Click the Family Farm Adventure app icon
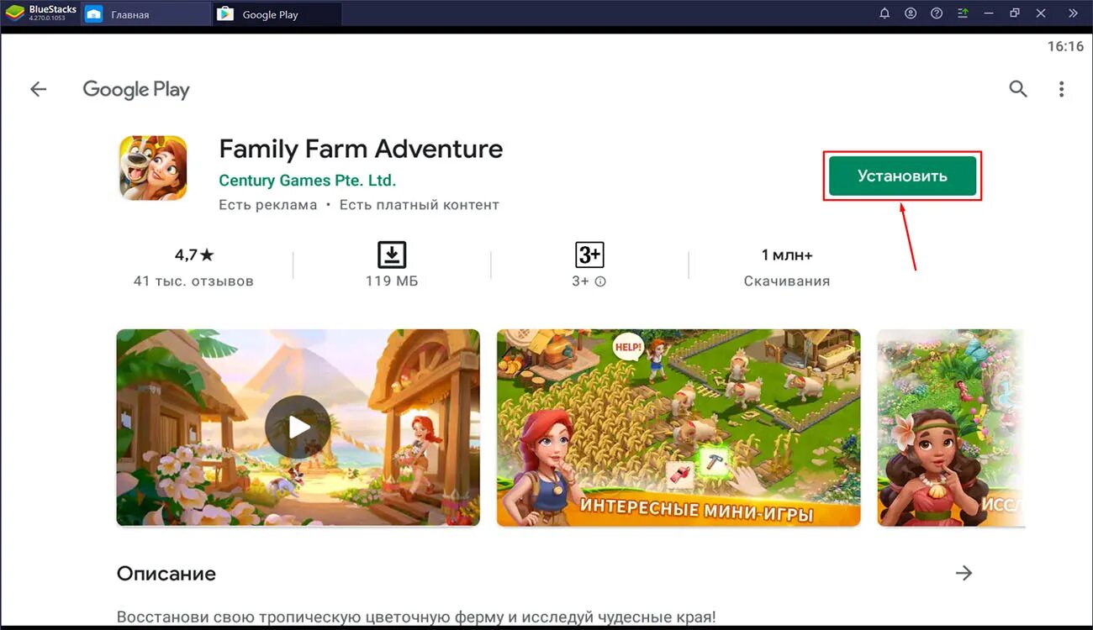 [153, 168]
